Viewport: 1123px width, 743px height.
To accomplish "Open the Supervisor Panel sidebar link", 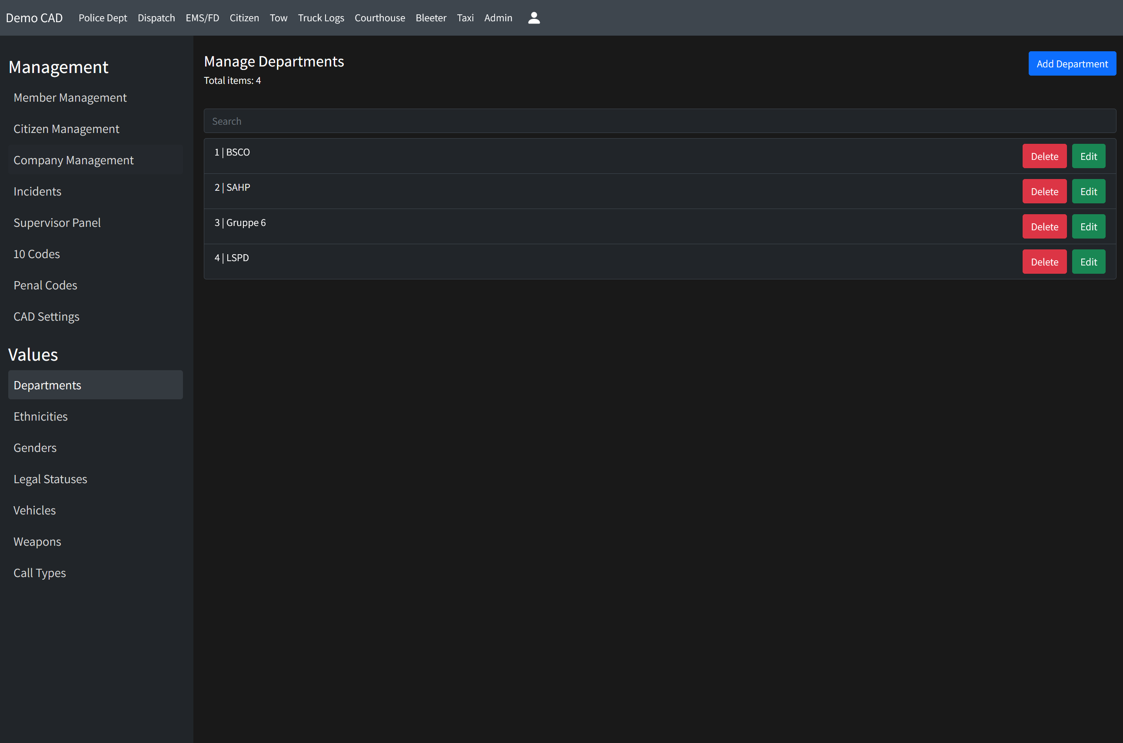I will 57,223.
